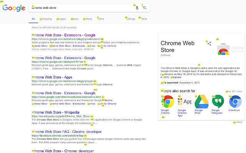
Task: Open the Wikipedia source link in knowledge panel
Action: click(176, 77)
